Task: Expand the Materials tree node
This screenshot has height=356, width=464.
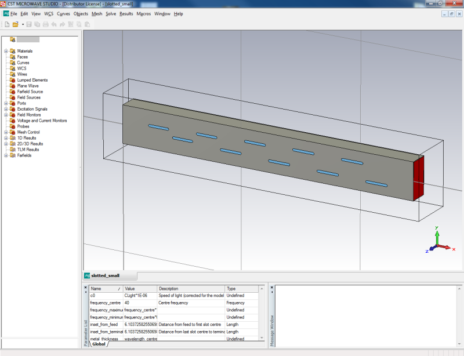Action: [6, 51]
